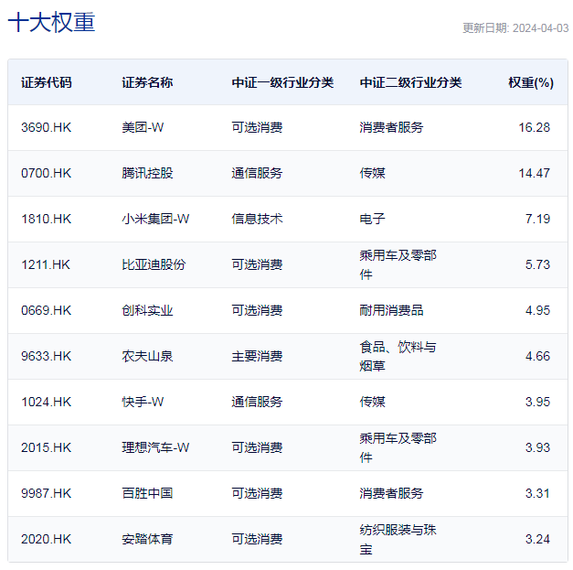Select the 理想汽车-W name cell
Viewport: 573px width, 570px height.
[155, 447]
